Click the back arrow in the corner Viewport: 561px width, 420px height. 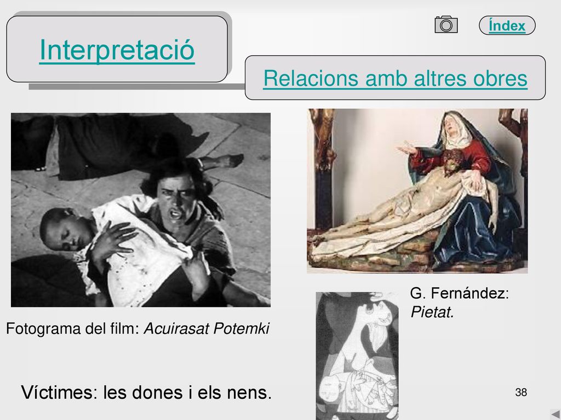(x=556, y=415)
